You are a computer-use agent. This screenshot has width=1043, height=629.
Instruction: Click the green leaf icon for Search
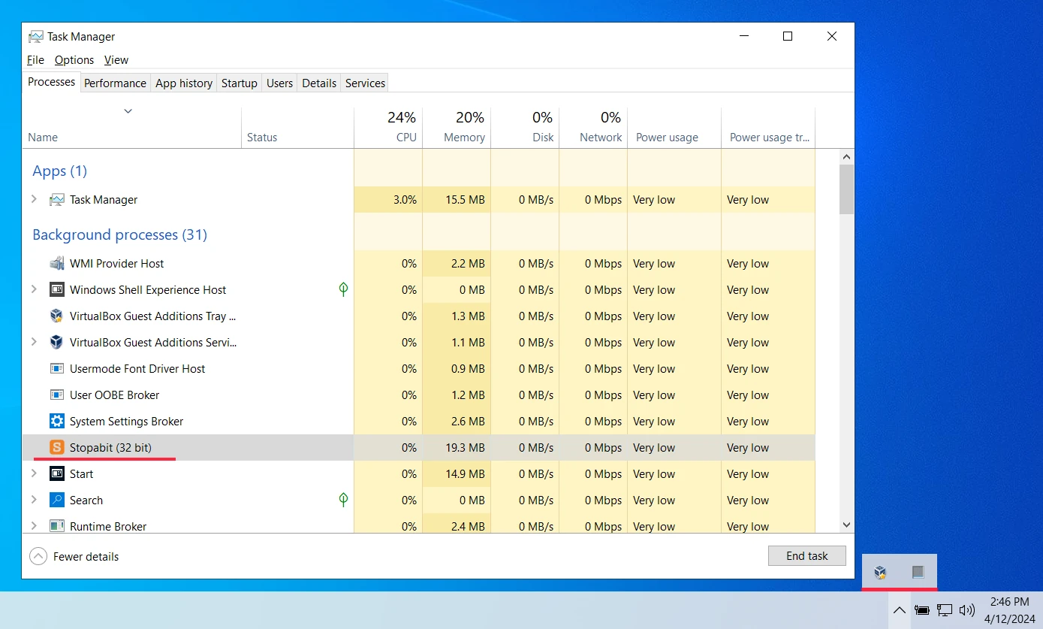pos(343,500)
